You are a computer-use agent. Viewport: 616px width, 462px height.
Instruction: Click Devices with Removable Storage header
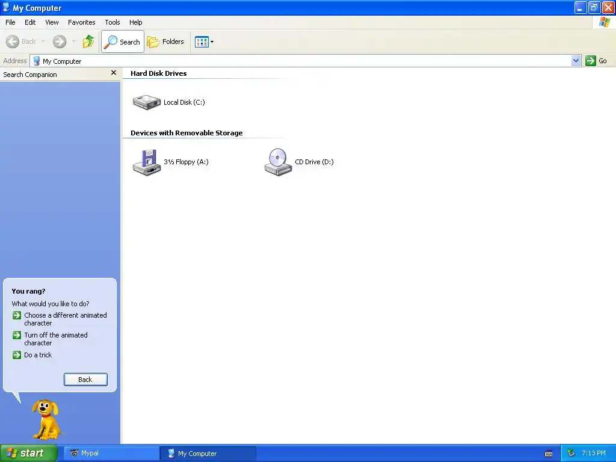186,133
